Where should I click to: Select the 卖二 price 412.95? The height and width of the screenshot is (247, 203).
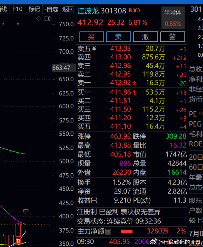coord(120,74)
